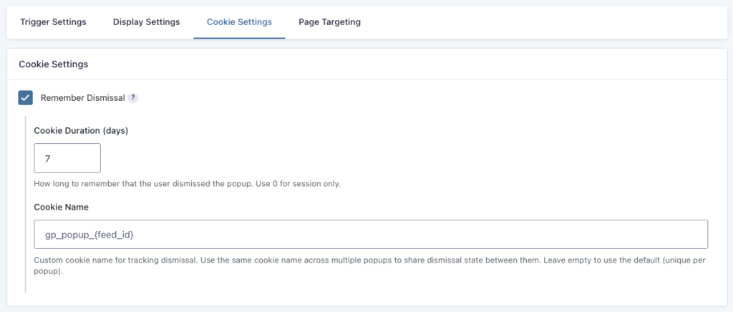Image resolution: width=733 pixels, height=312 pixels.
Task: Switch to the Display Settings tab
Action: [x=146, y=22]
